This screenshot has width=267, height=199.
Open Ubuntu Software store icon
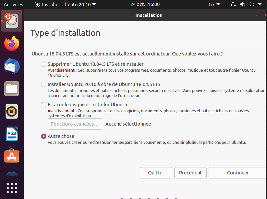coord(12,156)
